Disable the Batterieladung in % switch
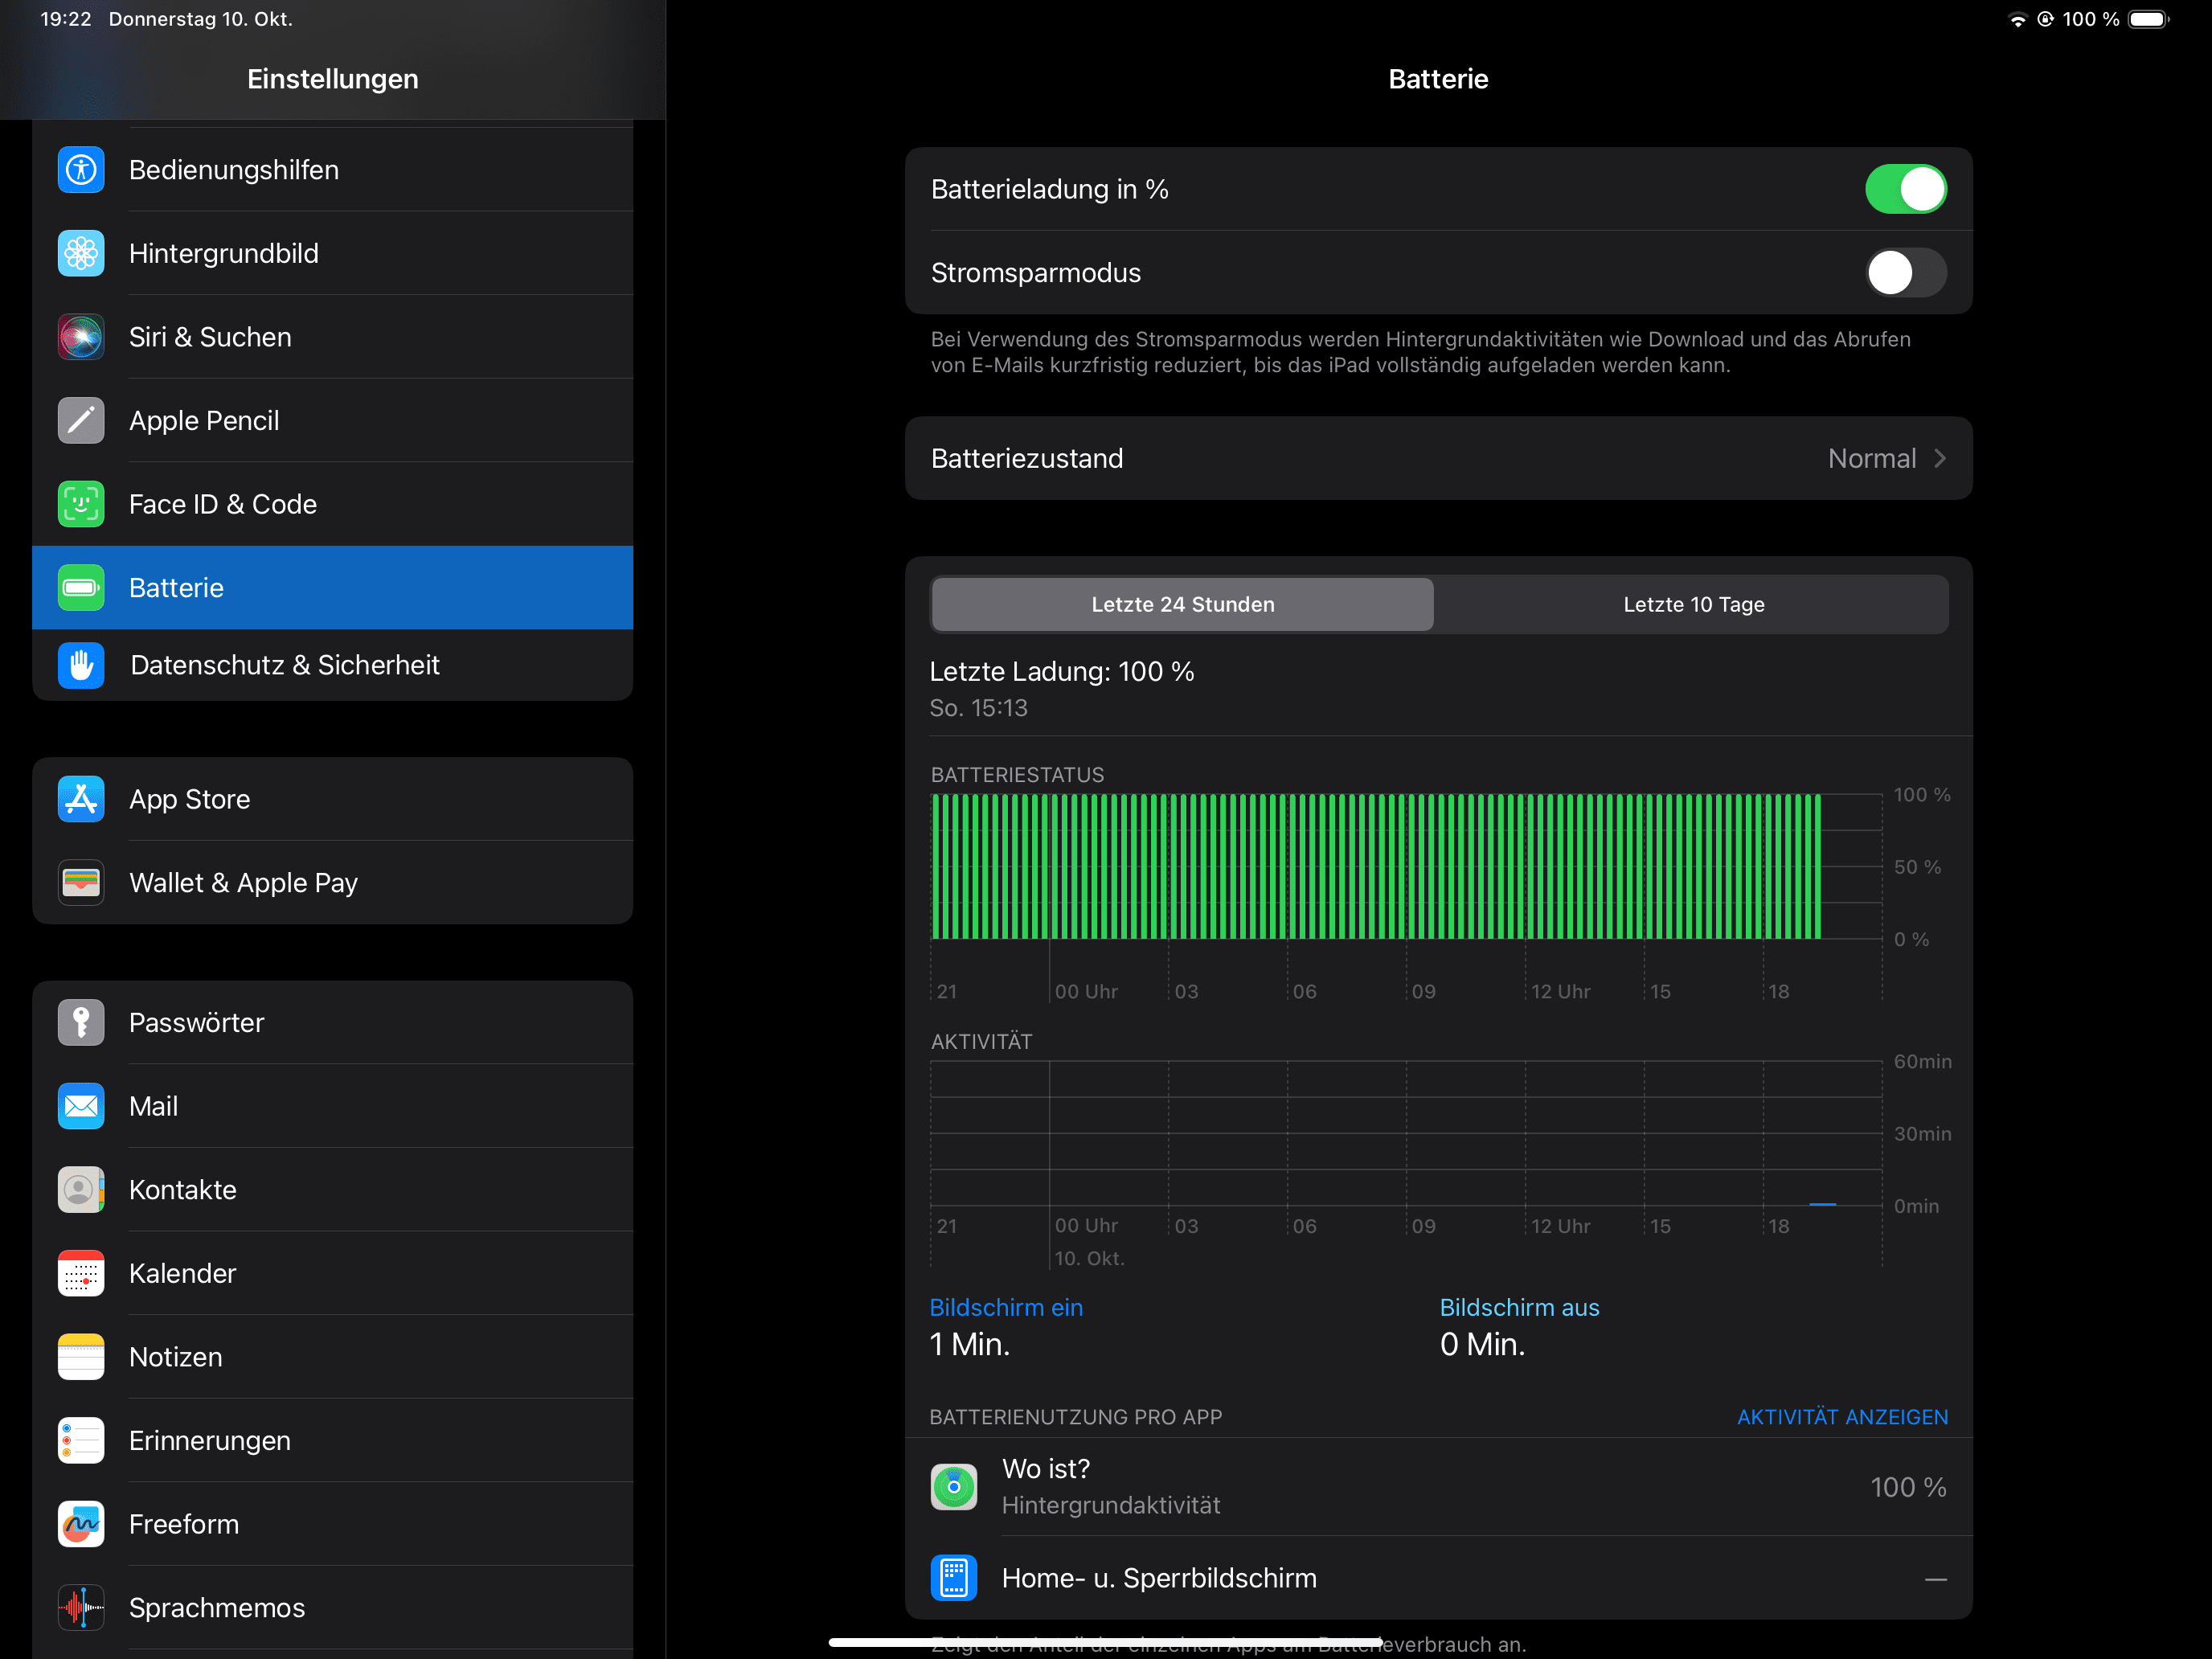The height and width of the screenshot is (1659, 2212). [1904, 189]
